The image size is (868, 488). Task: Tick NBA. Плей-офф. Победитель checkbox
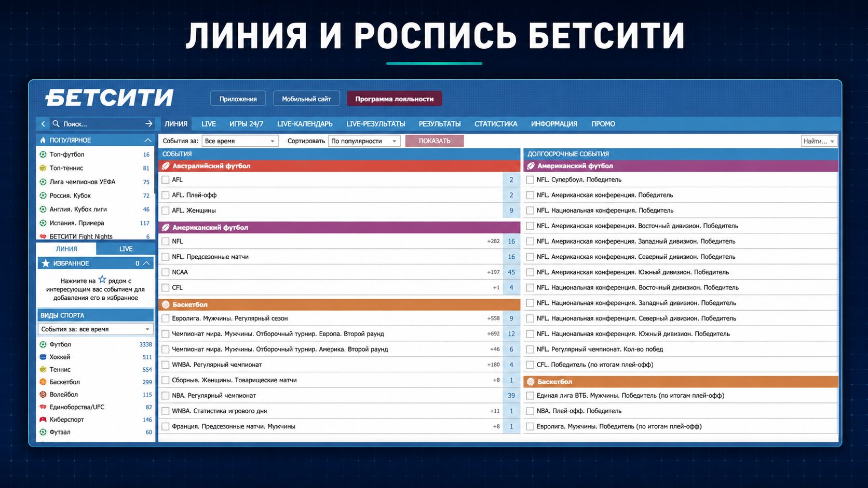(x=530, y=411)
